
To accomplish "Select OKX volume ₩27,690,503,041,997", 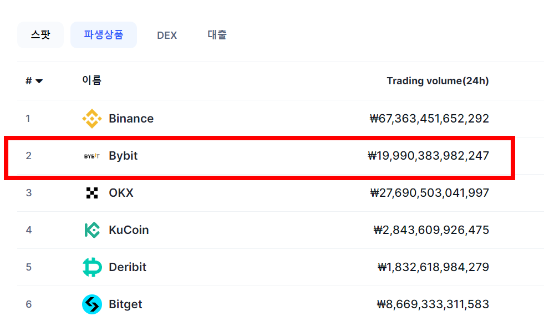I will 430,193.
